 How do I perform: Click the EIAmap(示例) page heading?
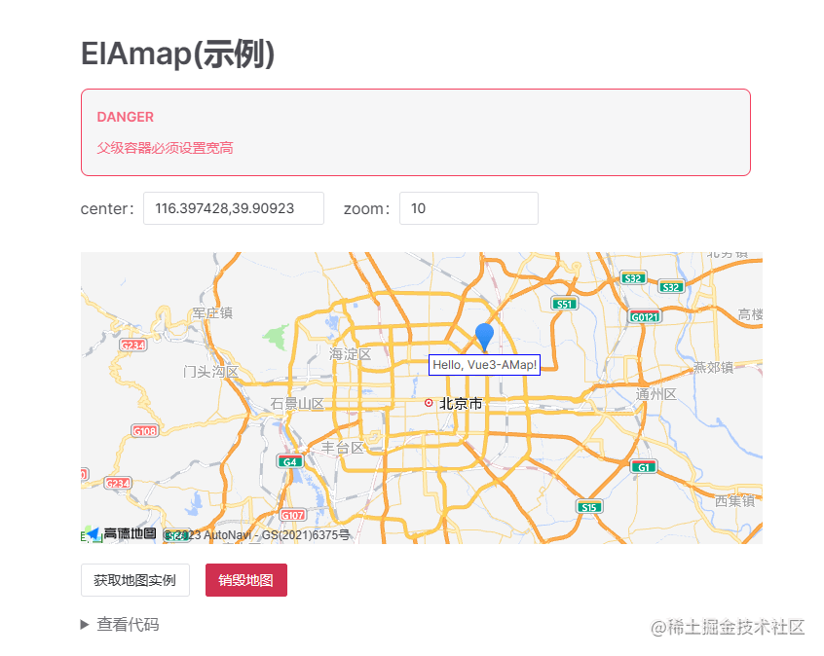(179, 55)
